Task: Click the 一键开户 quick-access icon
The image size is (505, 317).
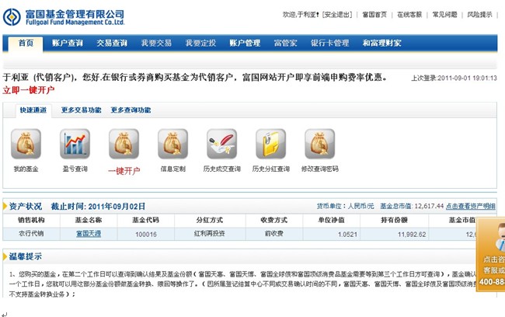Action: point(124,145)
